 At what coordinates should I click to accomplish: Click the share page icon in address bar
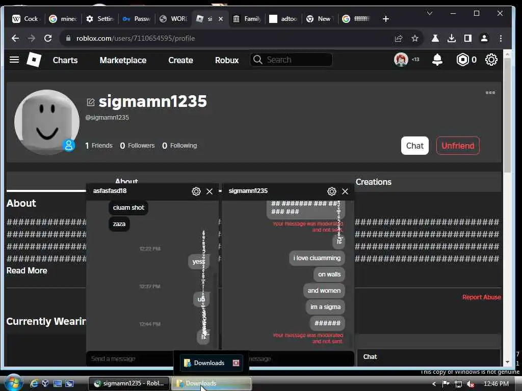(399, 38)
